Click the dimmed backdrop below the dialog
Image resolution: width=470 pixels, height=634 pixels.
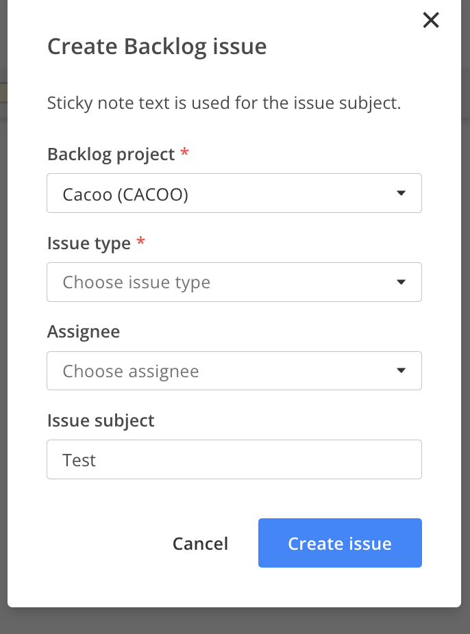[234, 621]
